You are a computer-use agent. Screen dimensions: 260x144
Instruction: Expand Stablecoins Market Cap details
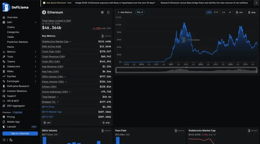tap(70, 42)
